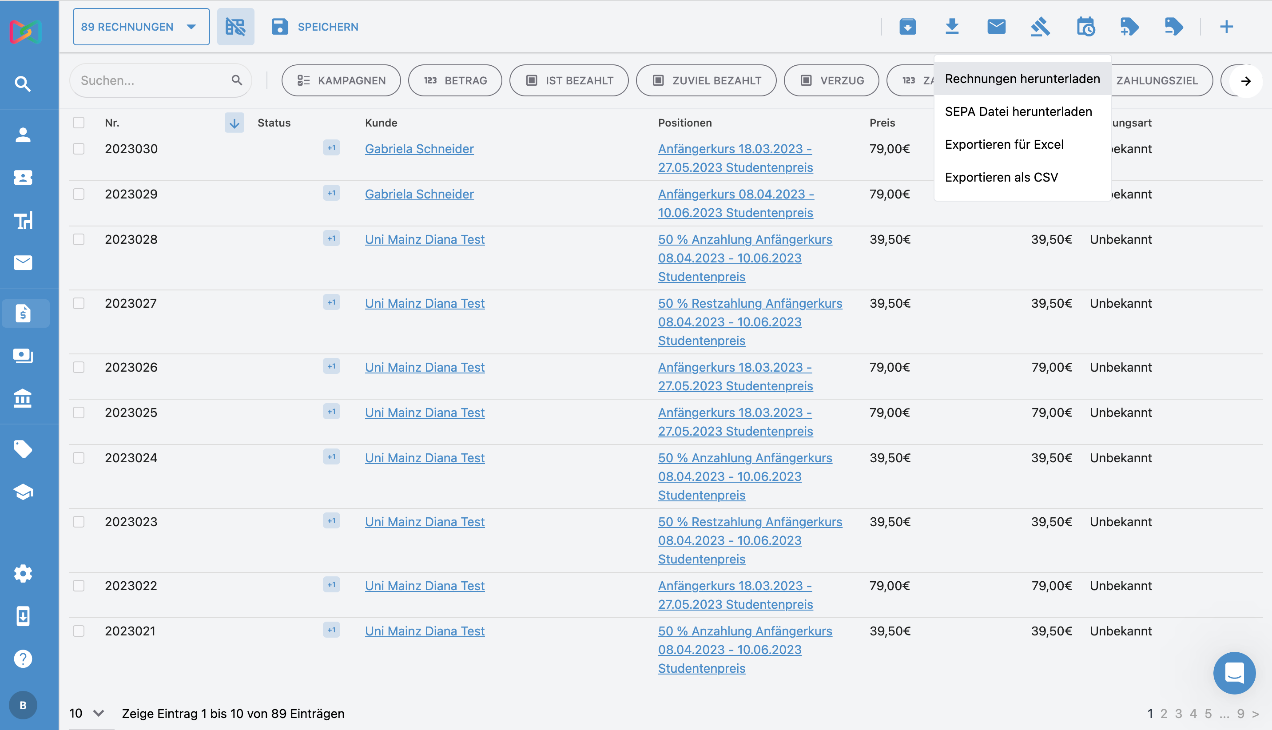Click the gavel icon in top toolbar

click(1040, 27)
